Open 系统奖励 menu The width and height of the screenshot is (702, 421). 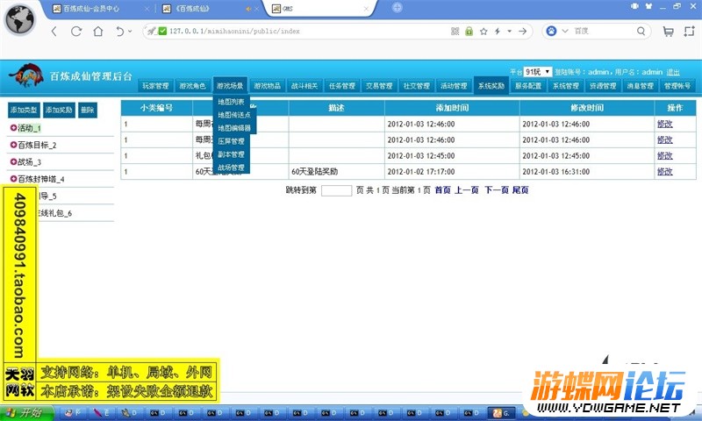coord(491,86)
